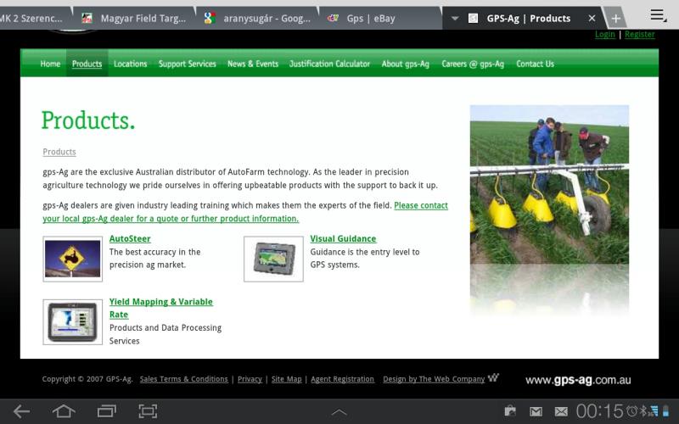Screen dimensions: 679x424
Task: Open the second envelope mail notification
Action: [561, 411]
